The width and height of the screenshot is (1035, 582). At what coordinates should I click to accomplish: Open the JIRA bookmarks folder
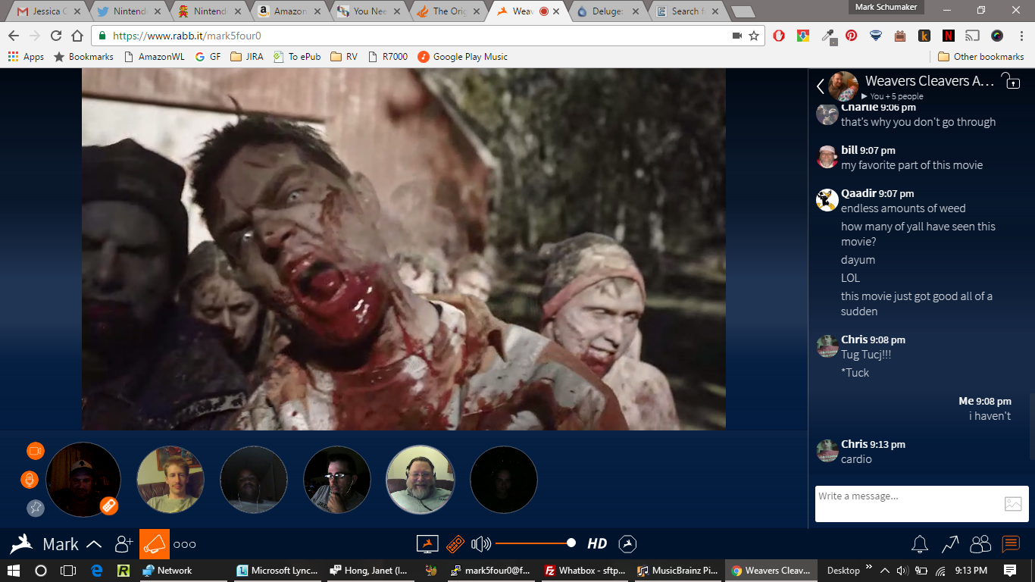point(247,57)
